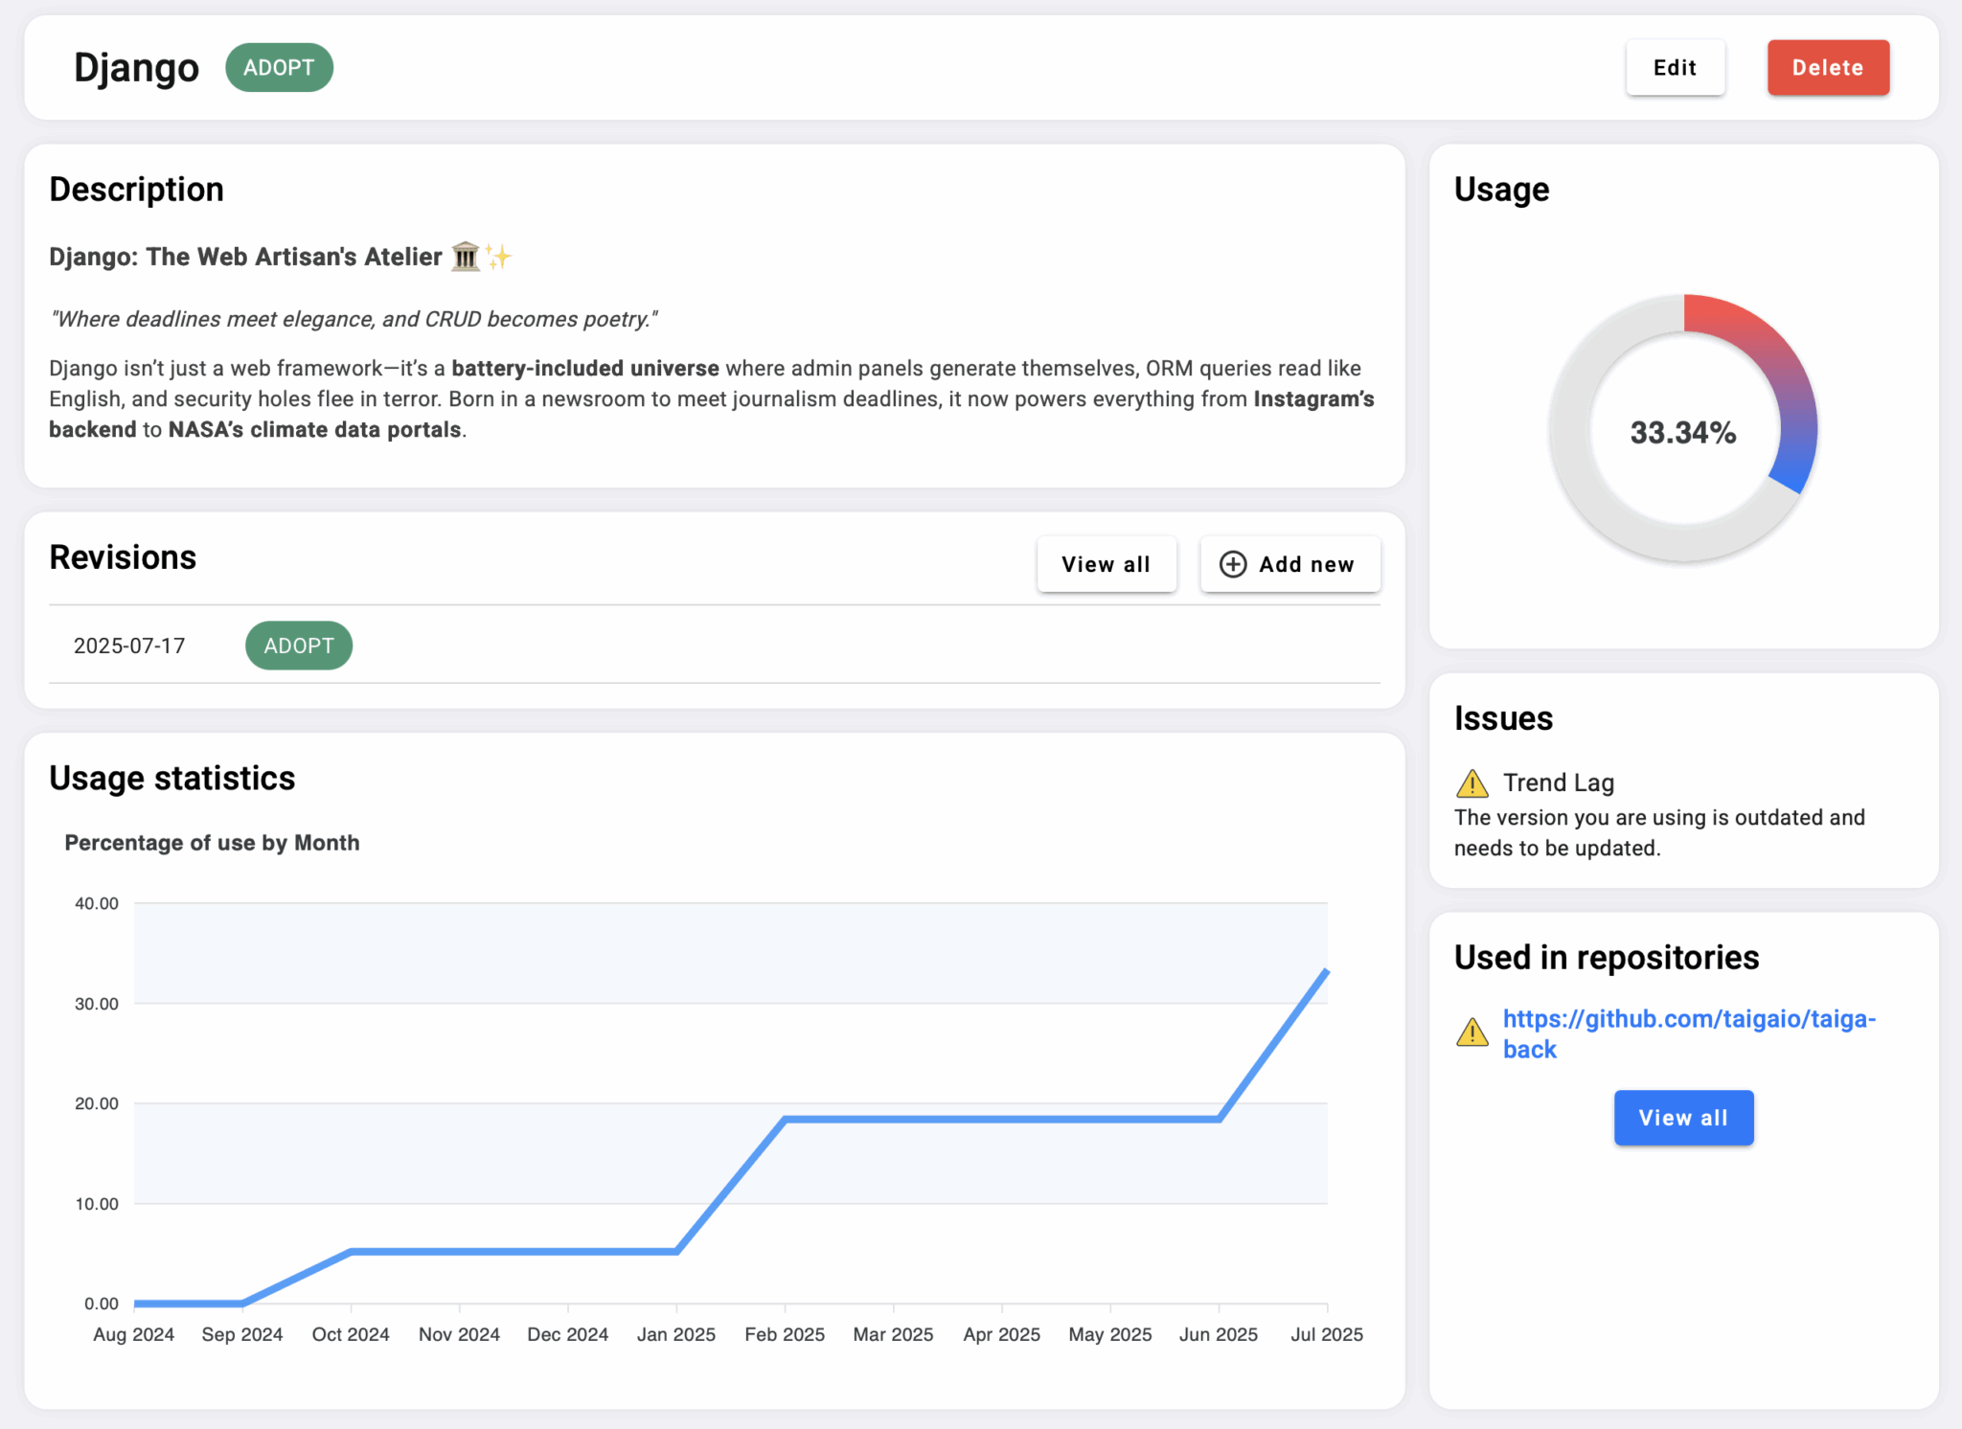Image resolution: width=1962 pixels, height=1429 pixels.
Task: Click the Feb 2025 point on usage line
Action: click(x=785, y=1119)
